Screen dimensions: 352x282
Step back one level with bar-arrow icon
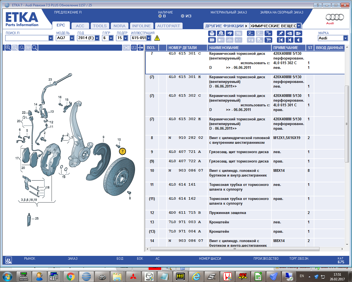pos(290,40)
